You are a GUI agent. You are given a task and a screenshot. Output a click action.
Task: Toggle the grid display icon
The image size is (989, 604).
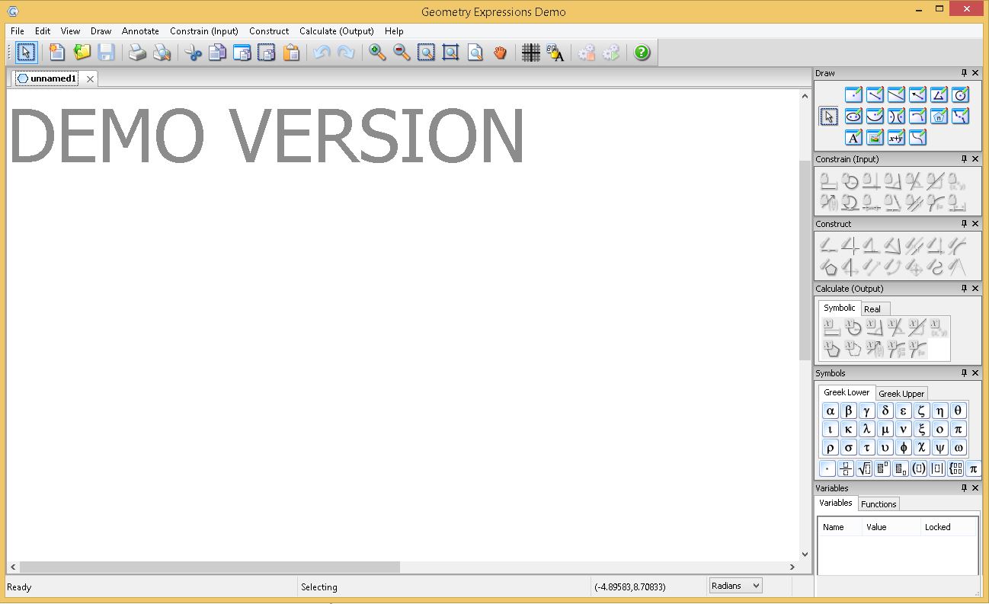[x=531, y=53]
